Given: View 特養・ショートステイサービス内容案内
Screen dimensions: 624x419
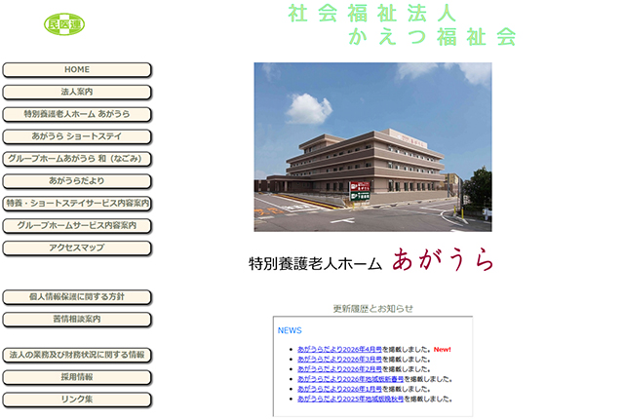Looking at the screenshot, I should [x=77, y=204].
